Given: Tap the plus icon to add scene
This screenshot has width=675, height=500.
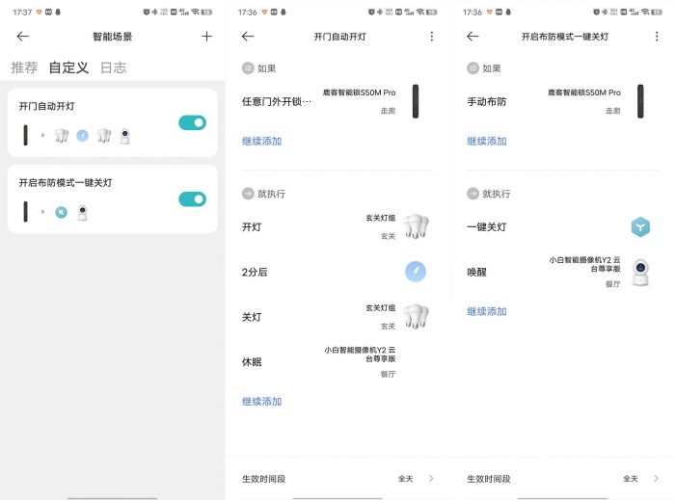Looking at the screenshot, I should coord(206,37).
